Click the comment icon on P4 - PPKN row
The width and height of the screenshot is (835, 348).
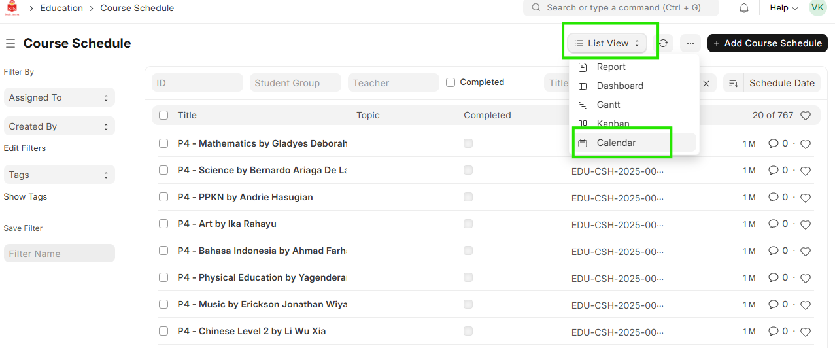(774, 197)
